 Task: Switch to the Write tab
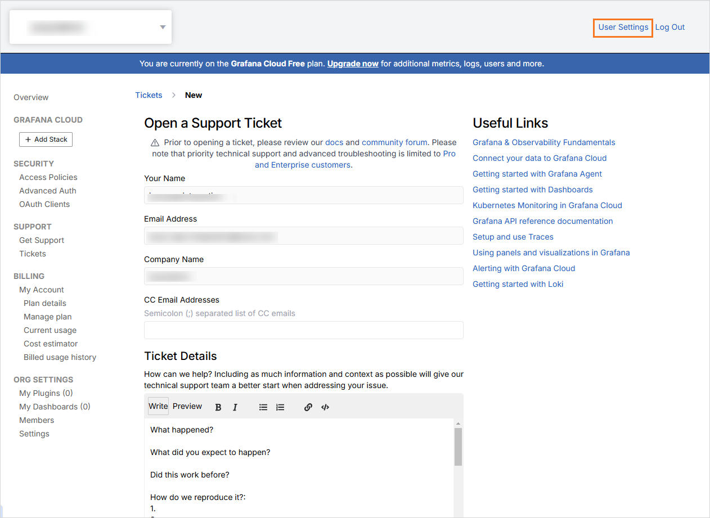(158, 406)
